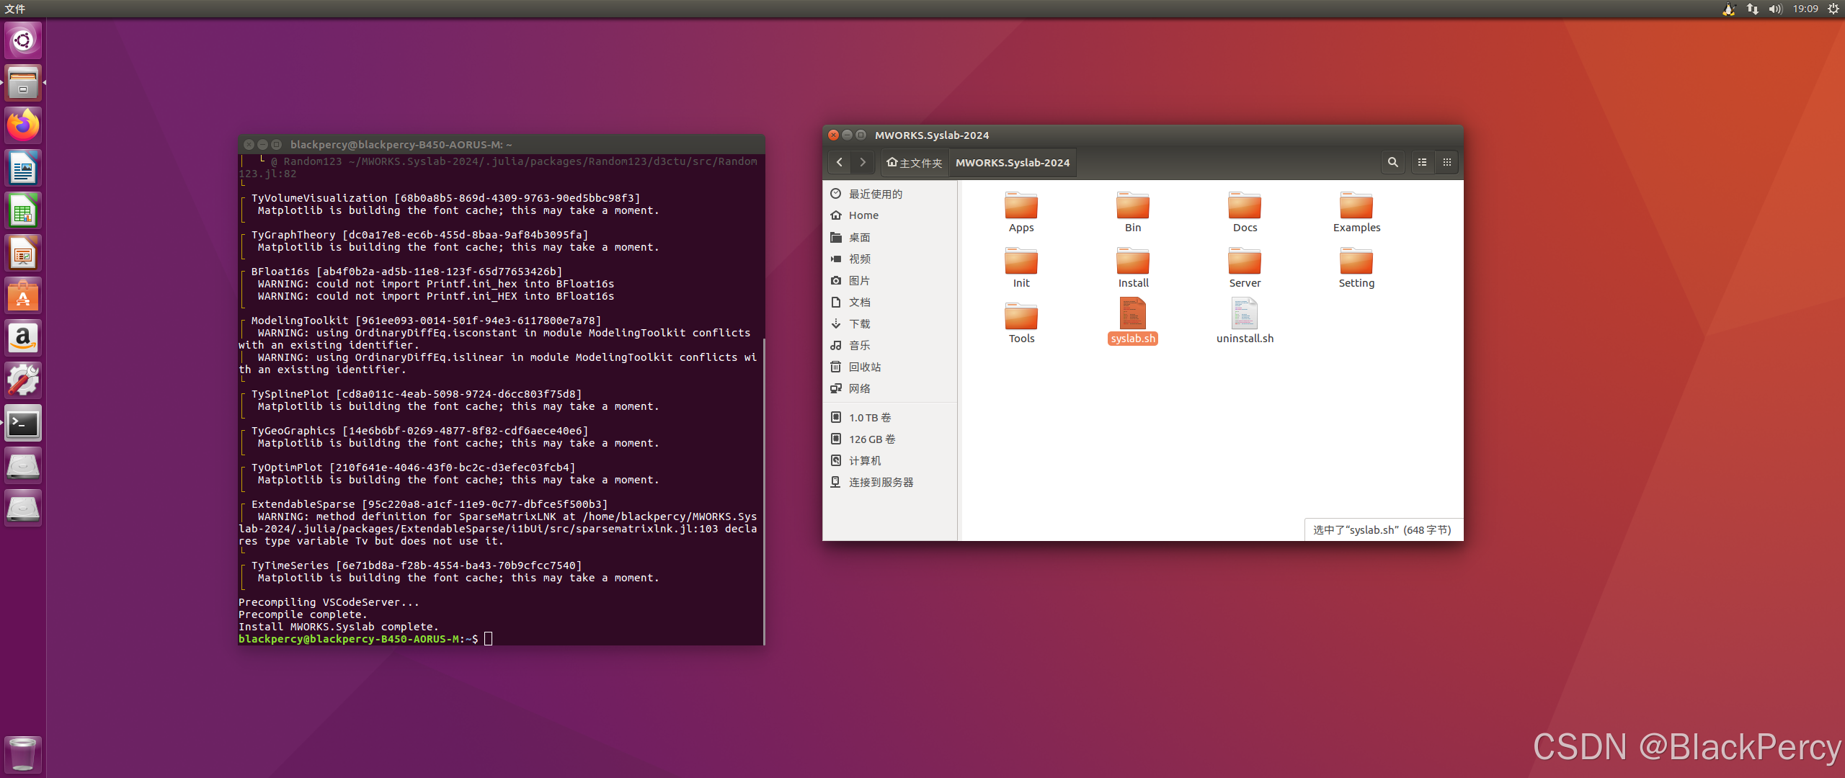Switch file manager to list view
1845x778 pixels.
1422,162
